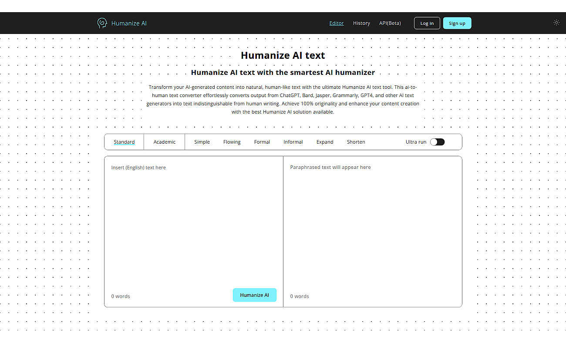The height and width of the screenshot is (343, 566).
Task: Select the Expand mode option
Action: [x=325, y=142]
